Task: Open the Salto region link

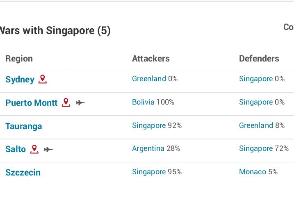Action: (16, 149)
